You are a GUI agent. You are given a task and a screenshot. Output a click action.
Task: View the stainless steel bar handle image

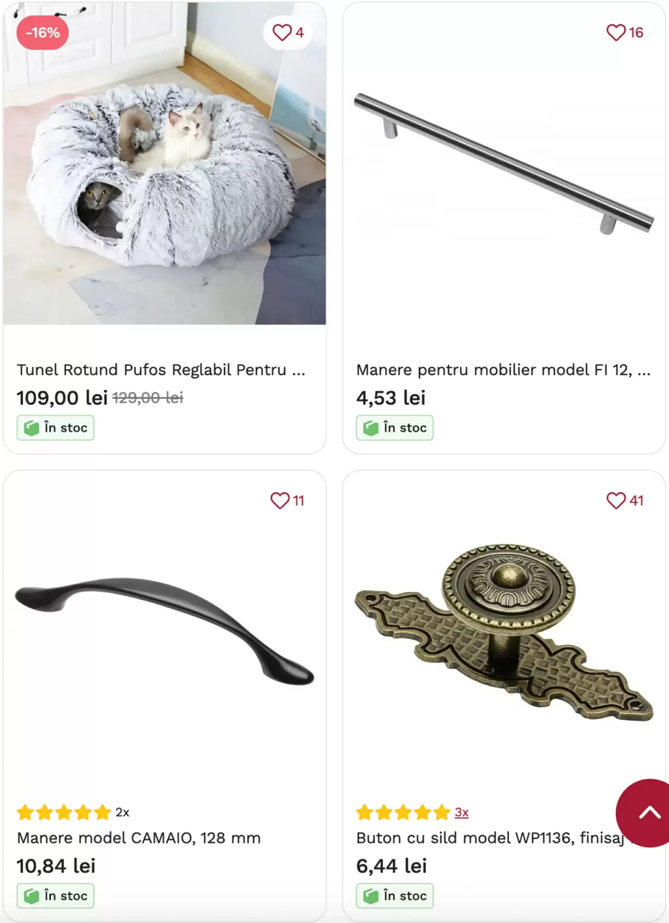coord(504,163)
